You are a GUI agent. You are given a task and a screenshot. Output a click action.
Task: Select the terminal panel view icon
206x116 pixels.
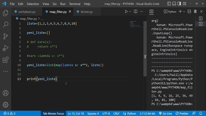tap(151, 12)
